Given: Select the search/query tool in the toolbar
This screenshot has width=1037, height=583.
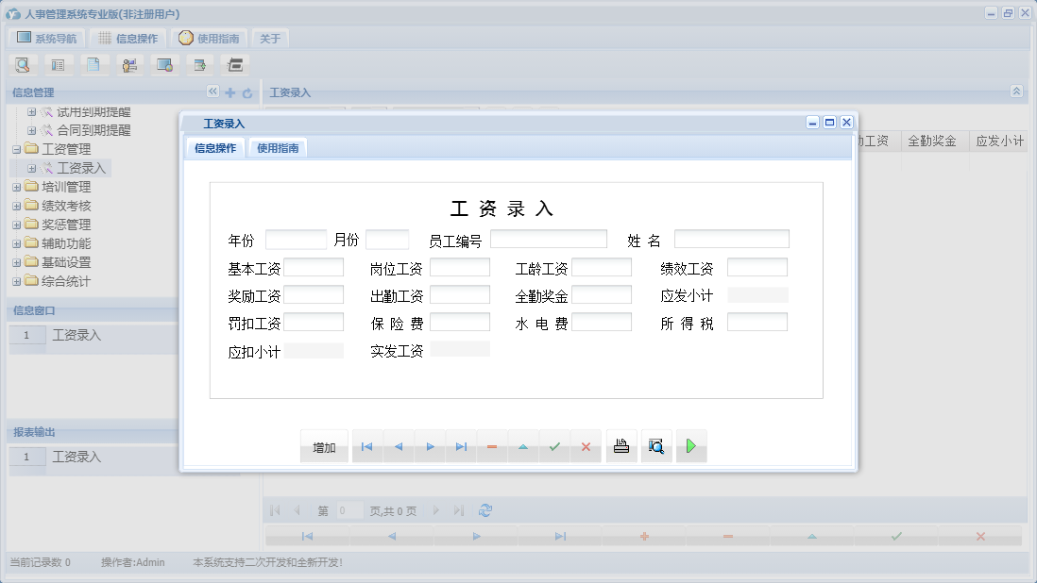Looking at the screenshot, I should pos(21,64).
